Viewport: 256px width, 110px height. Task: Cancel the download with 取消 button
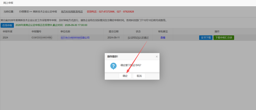click(x=139, y=76)
